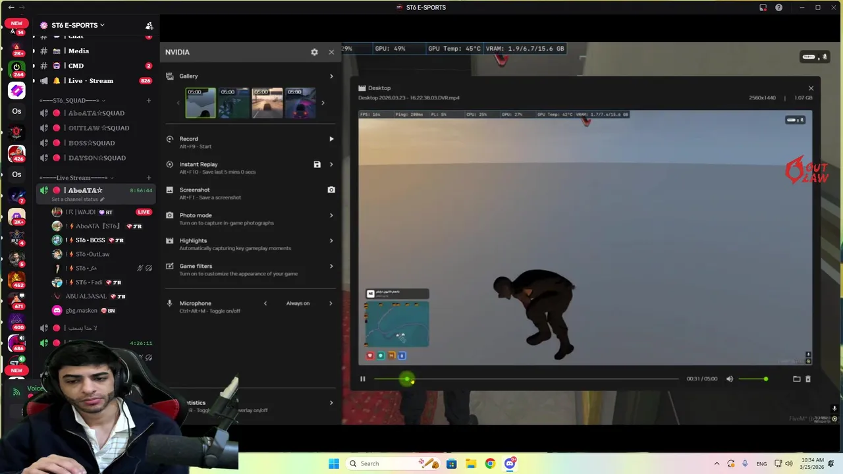The image size is (843, 474).
Task: Join the AboATA☆SQUAD voice channel
Action: coord(95,113)
